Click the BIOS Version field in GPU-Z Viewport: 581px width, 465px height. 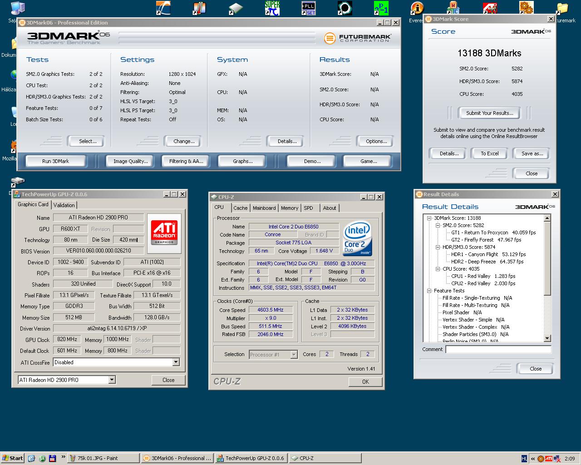click(x=98, y=251)
